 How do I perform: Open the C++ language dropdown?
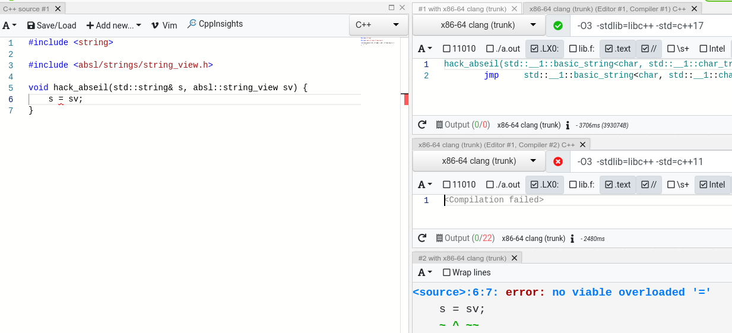coord(378,25)
